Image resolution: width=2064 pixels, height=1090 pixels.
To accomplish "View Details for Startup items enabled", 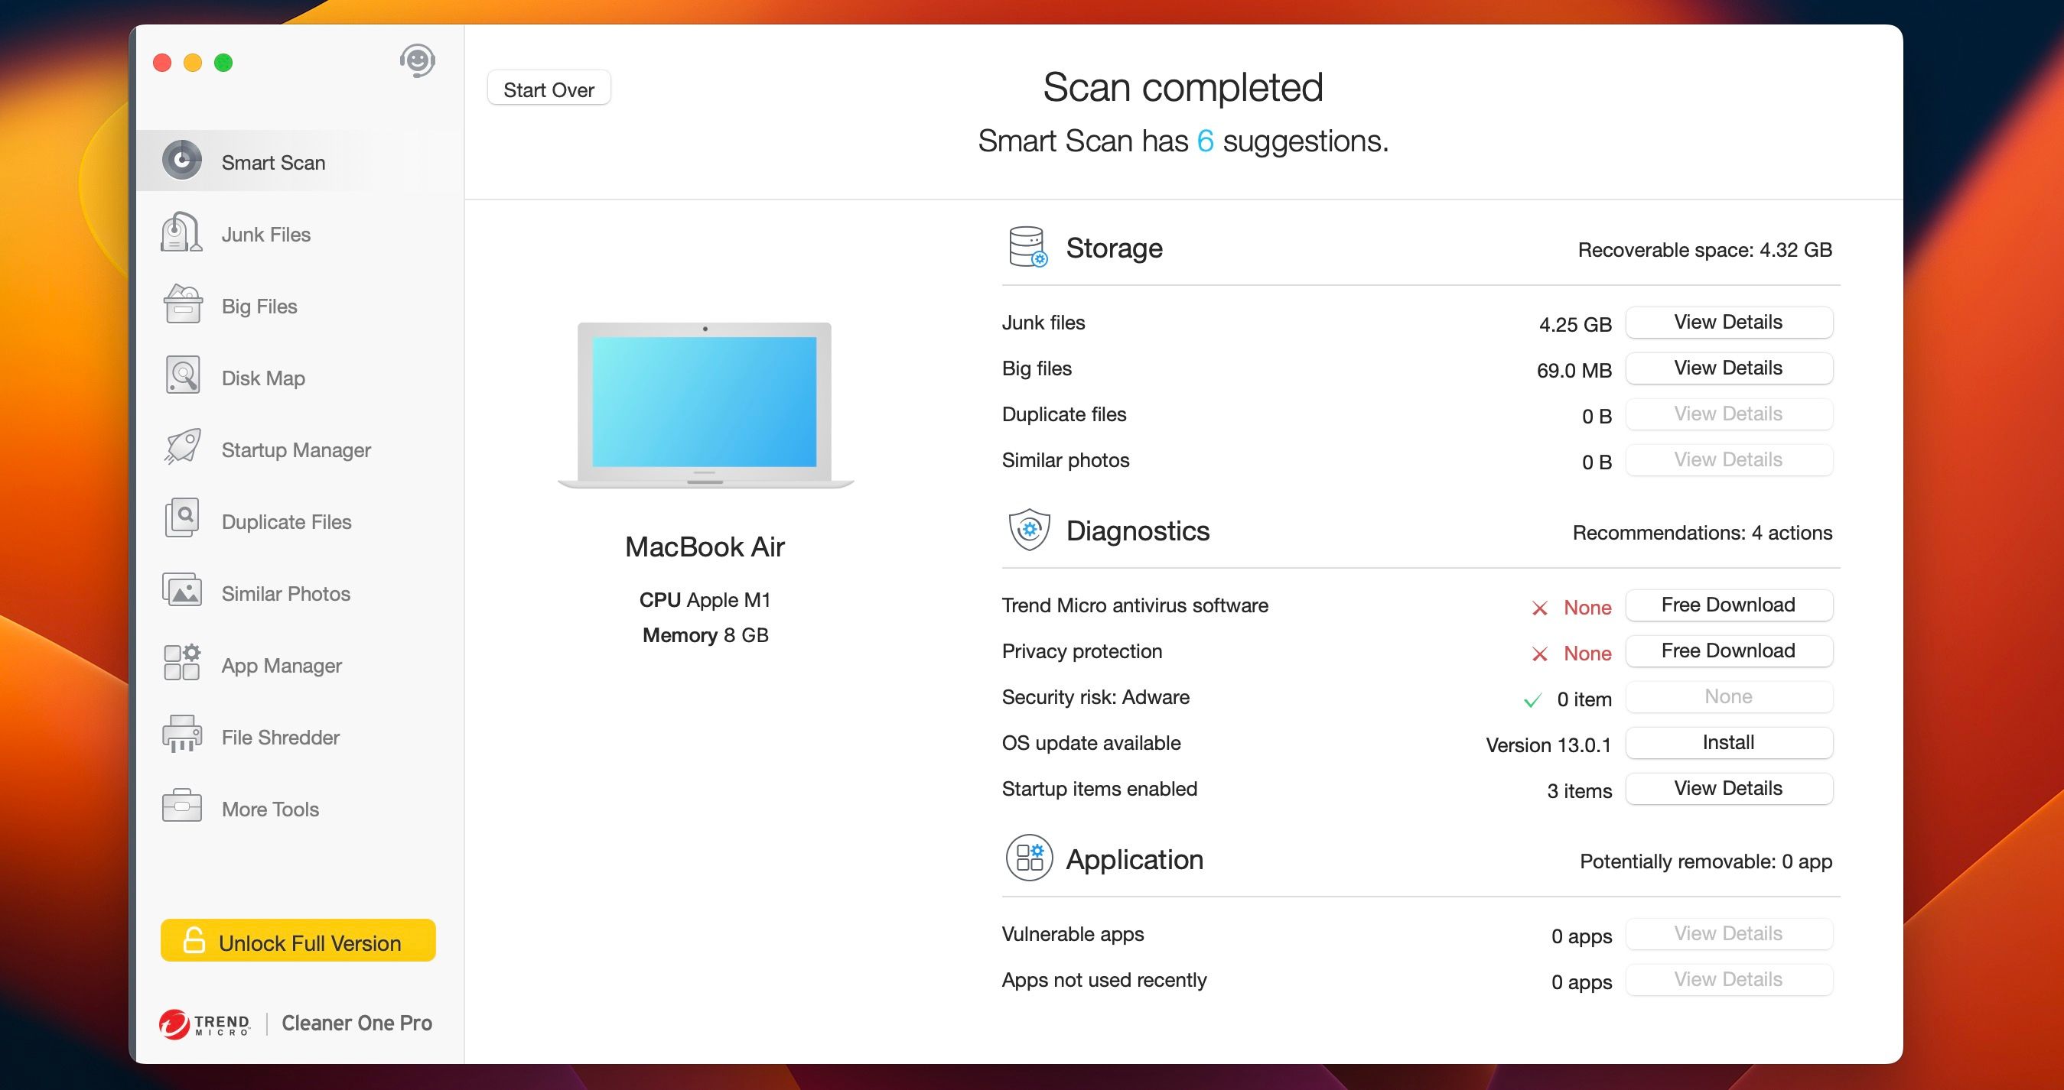I will click(x=1727, y=788).
